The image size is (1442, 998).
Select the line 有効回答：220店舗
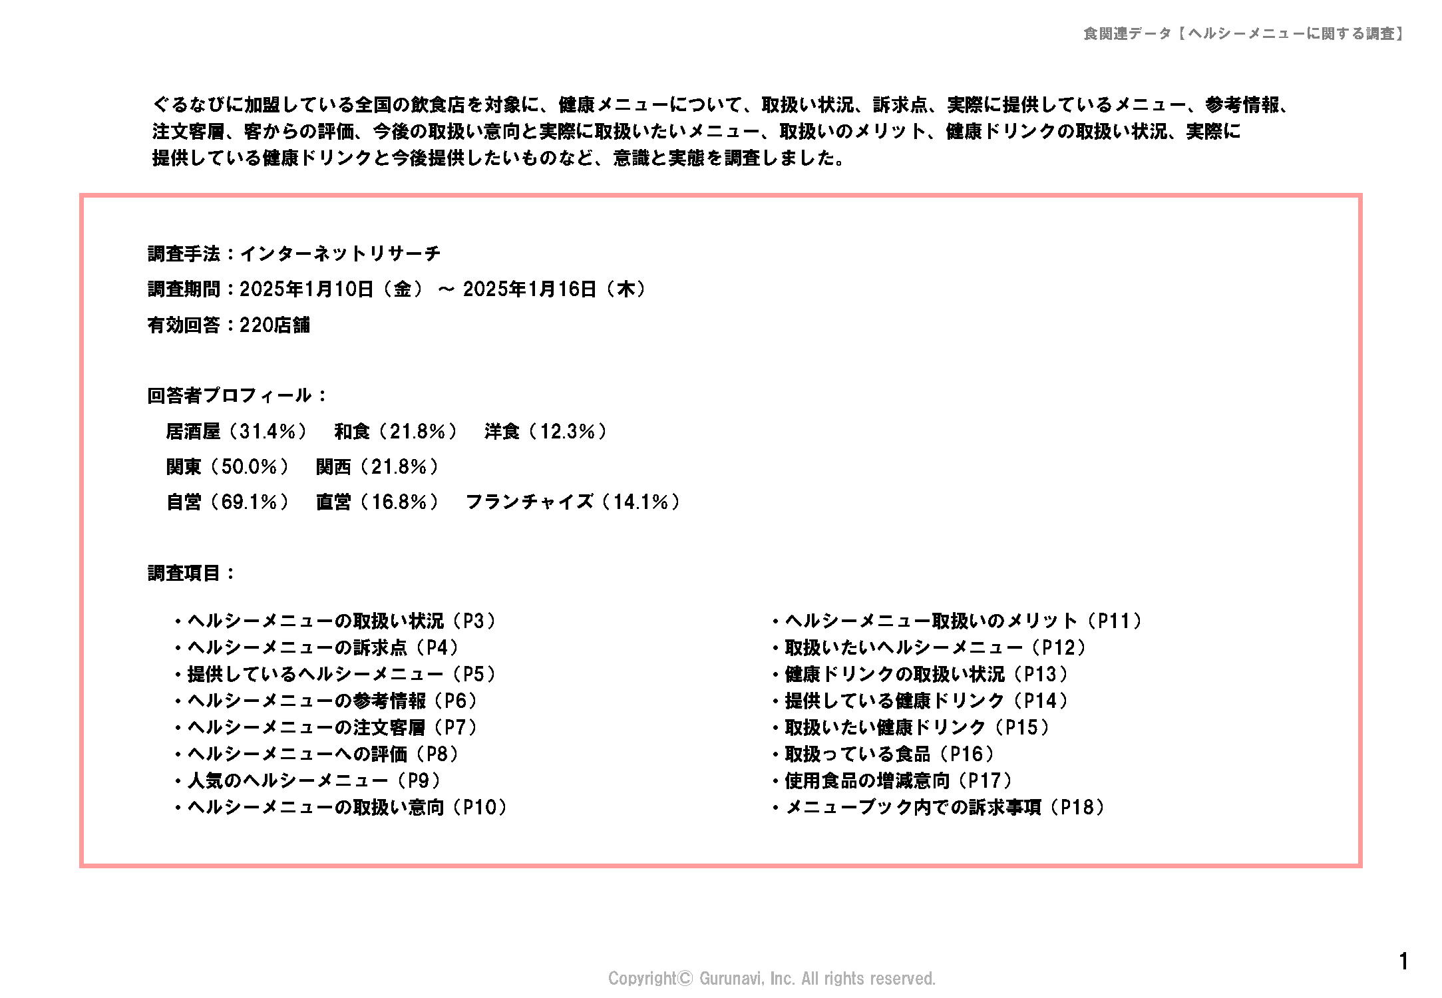[x=228, y=325]
